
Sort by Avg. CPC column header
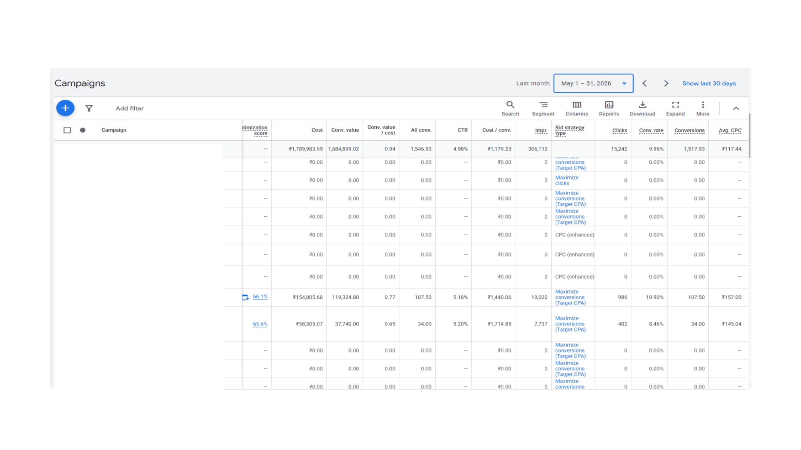(730, 130)
